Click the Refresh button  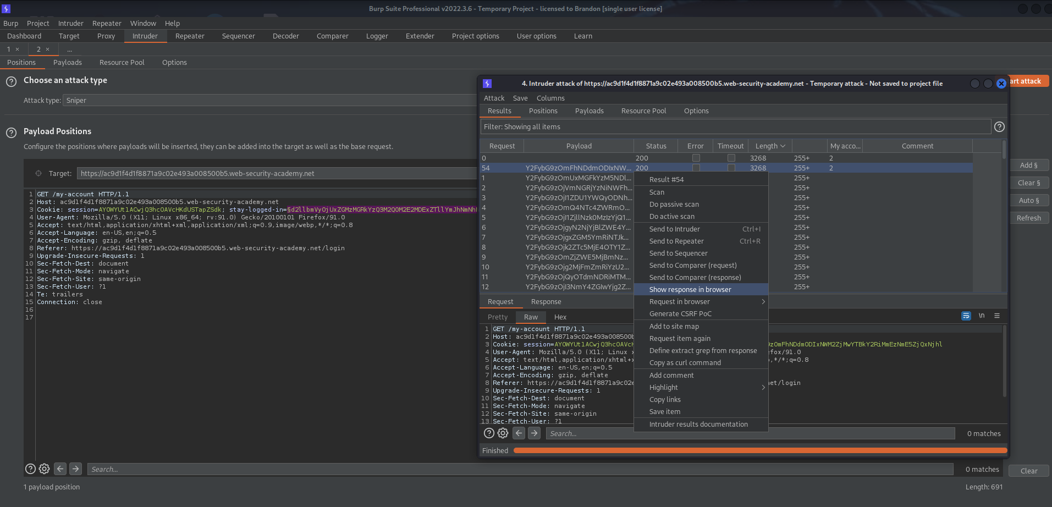[1029, 218]
